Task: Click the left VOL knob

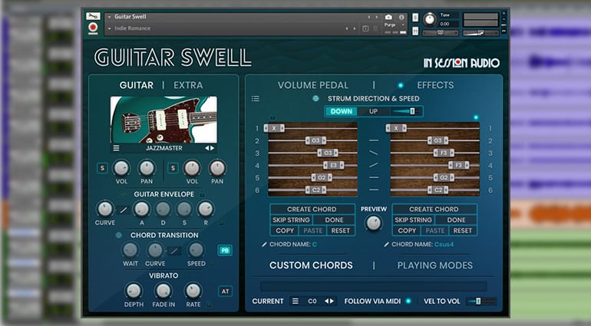Action: [121, 168]
